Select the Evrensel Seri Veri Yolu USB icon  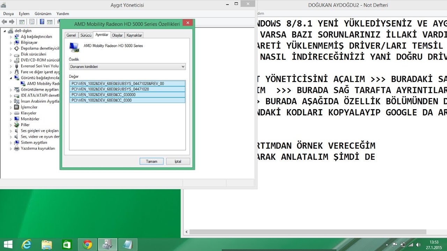tap(17, 66)
